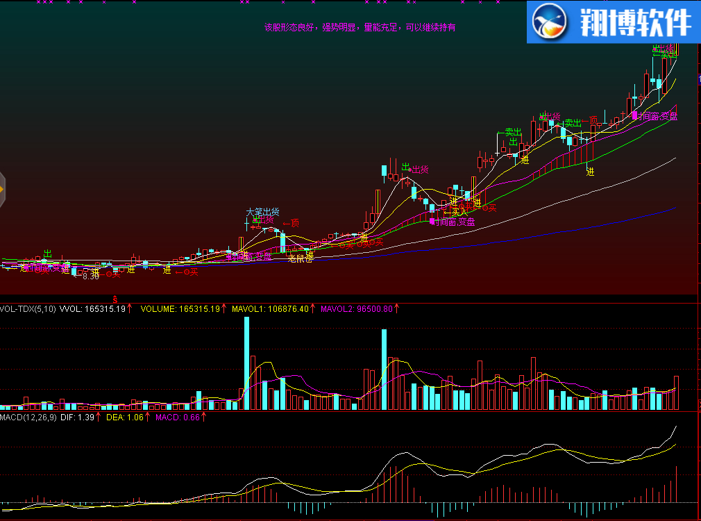This screenshot has height=521, width=701.
Task: Click the latest red MACD histogram bar
Action: (677, 484)
